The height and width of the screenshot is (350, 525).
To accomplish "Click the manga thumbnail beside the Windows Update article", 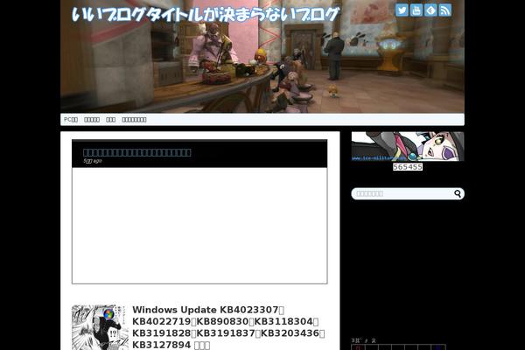I will pos(100,327).
